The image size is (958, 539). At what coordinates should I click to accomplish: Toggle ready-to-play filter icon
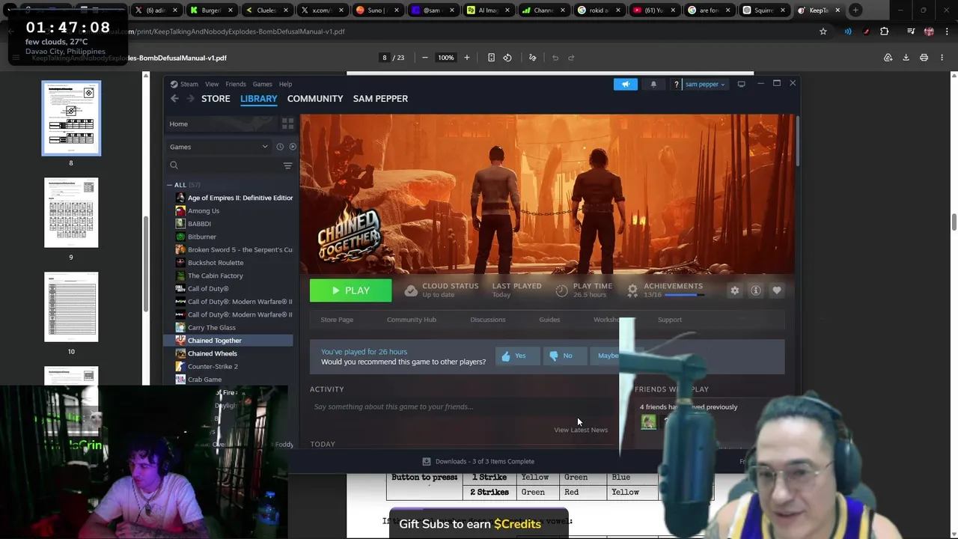click(293, 147)
